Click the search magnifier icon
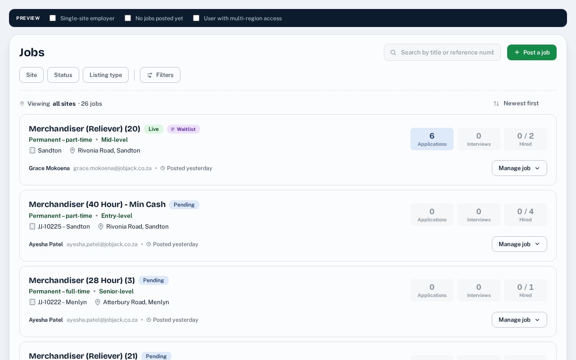The image size is (576, 360). click(x=393, y=53)
